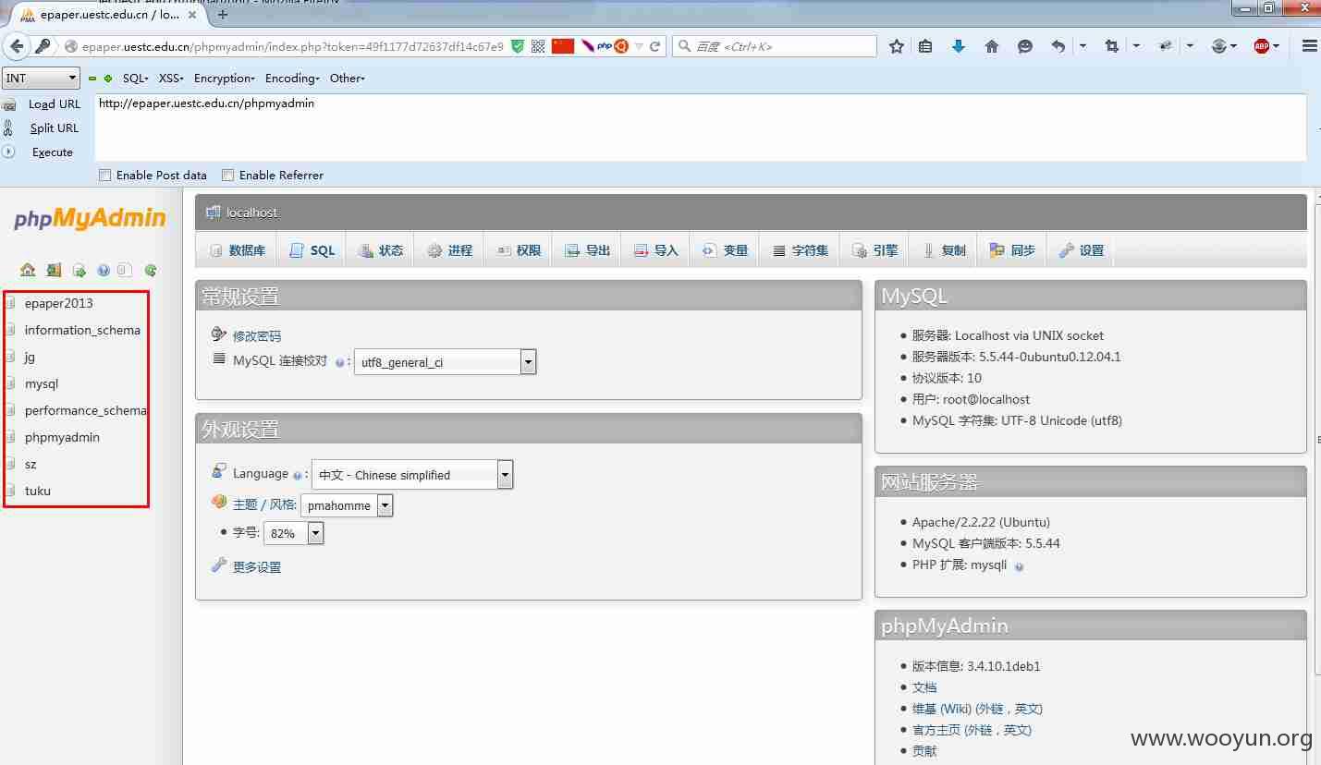Image resolution: width=1321 pixels, height=765 pixels.
Task: Click the browser back arrow button
Action: tap(16, 46)
